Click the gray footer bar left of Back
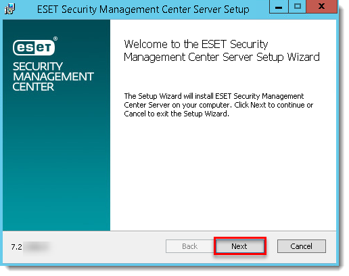 [108, 247]
